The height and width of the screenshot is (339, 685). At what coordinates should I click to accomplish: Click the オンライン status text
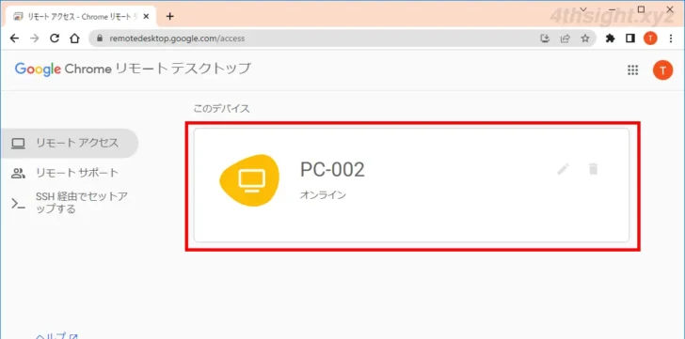point(323,194)
